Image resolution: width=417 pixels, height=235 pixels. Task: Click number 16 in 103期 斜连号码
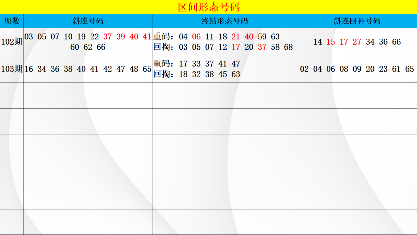[29, 69]
